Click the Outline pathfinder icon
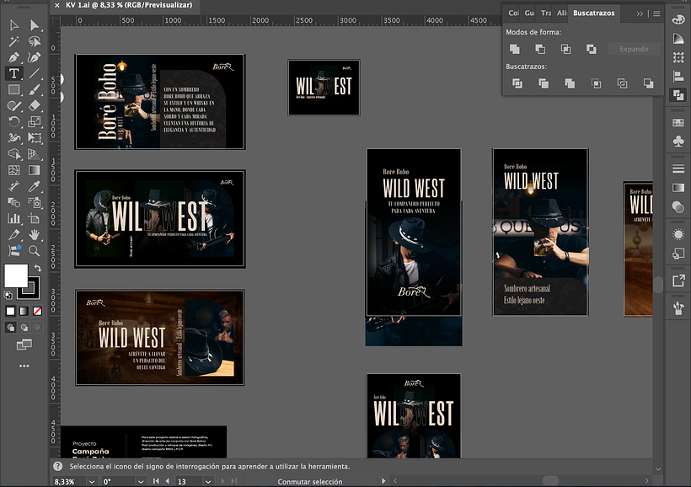Screen dimensions: 691x487 (622, 83)
